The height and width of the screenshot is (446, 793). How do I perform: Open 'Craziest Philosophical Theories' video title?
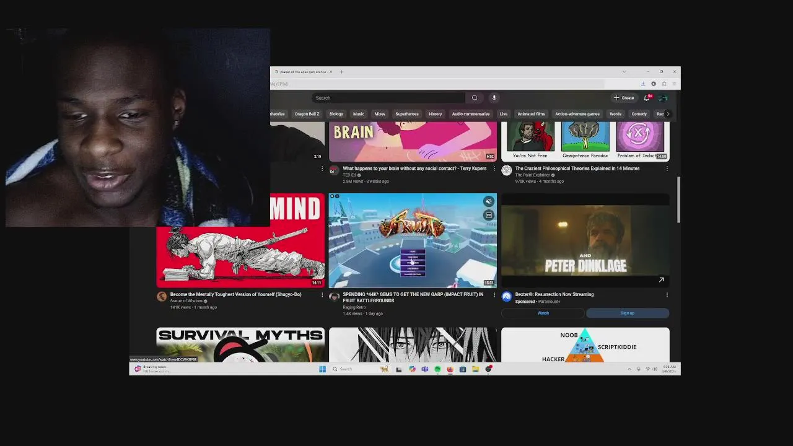point(577,168)
